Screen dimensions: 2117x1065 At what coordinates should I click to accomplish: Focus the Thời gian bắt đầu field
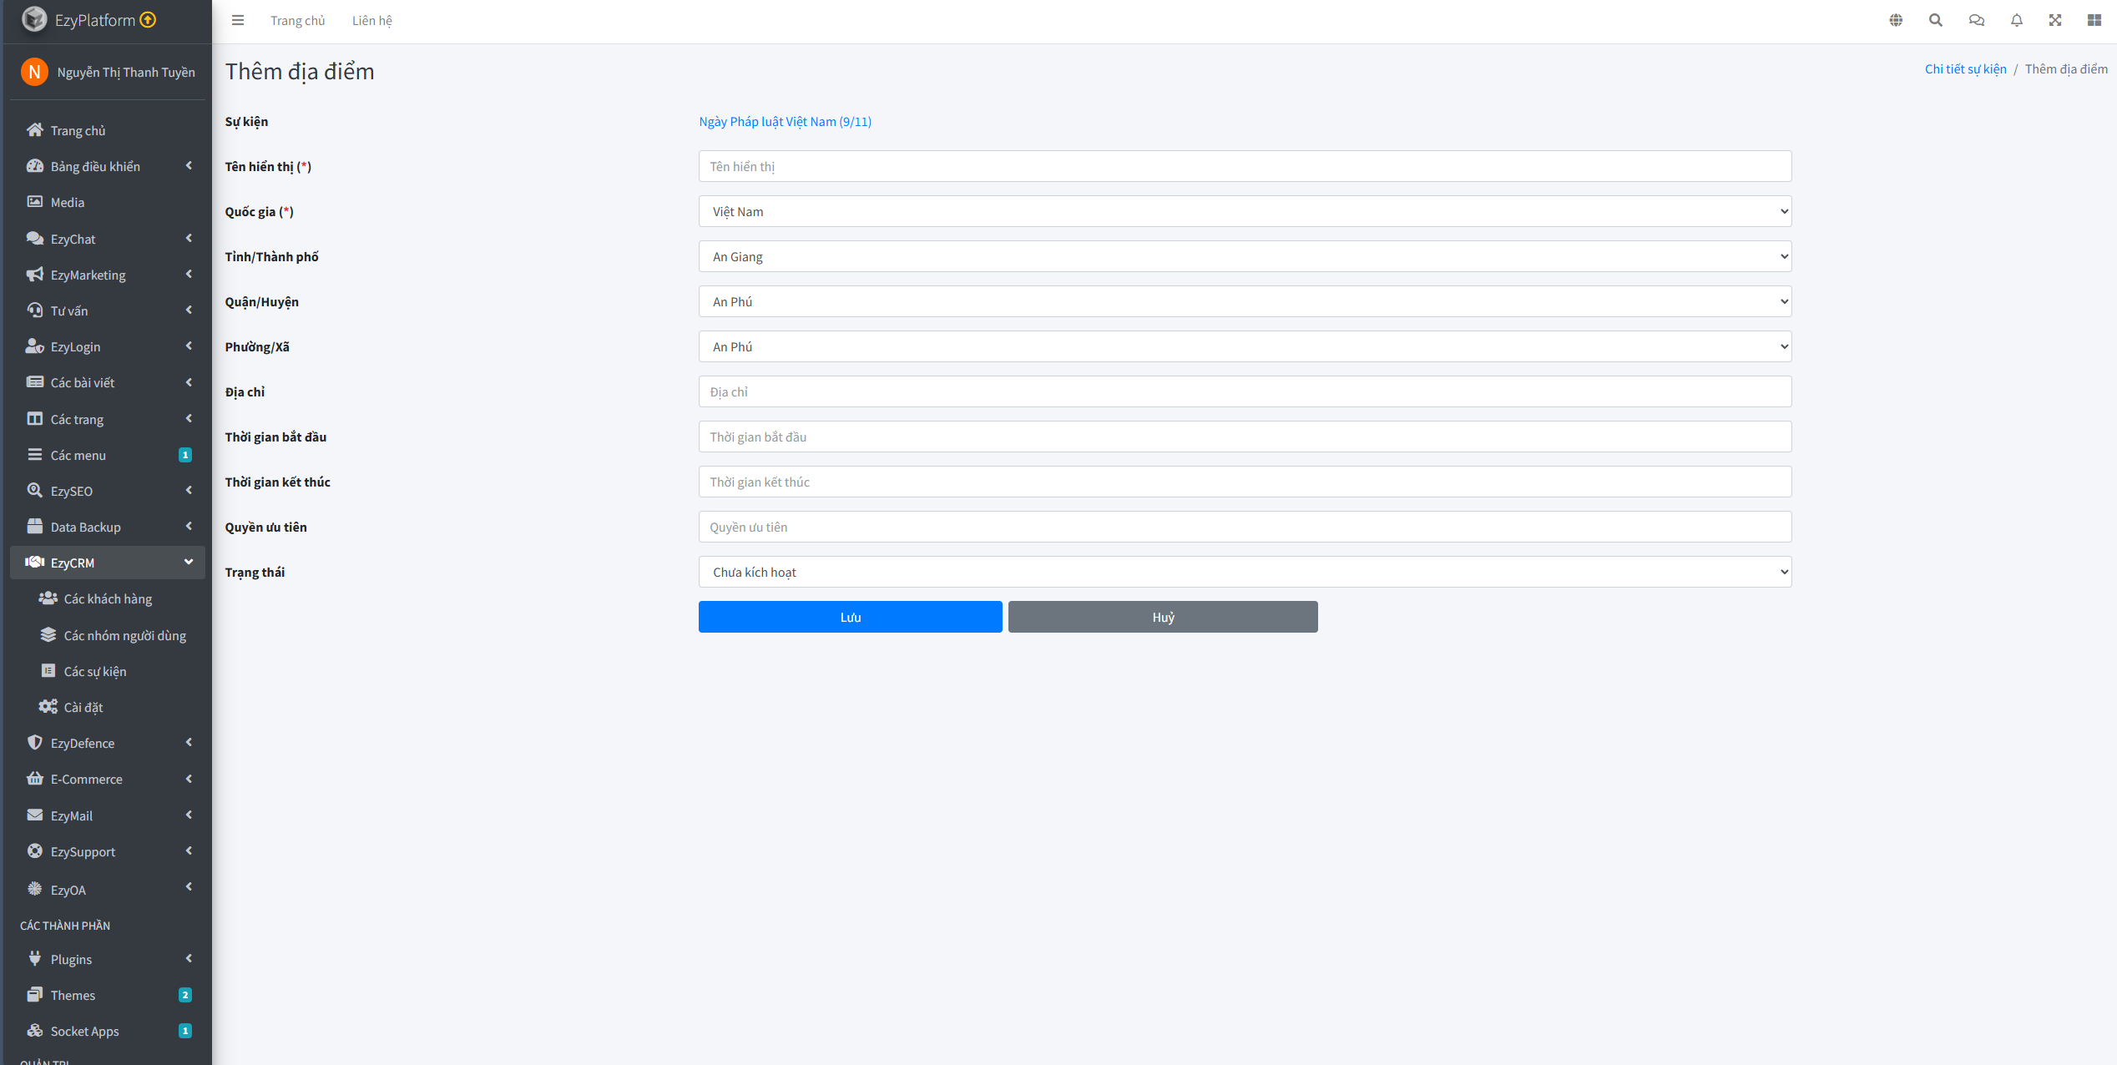pyautogui.click(x=1245, y=437)
